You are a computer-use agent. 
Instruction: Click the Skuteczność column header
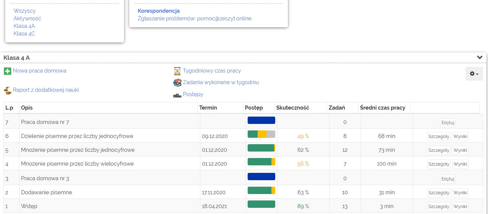pyautogui.click(x=293, y=108)
